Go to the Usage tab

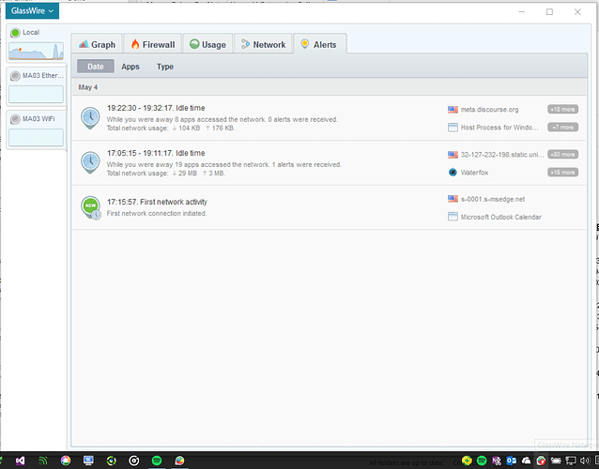207,44
